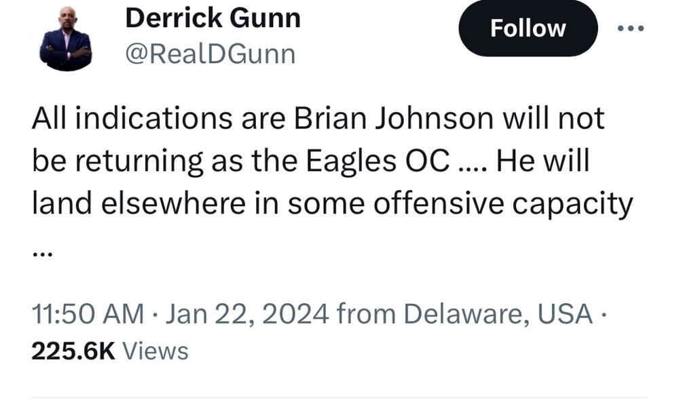Open the 225.6K view count
The height and width of the screenshot is (415, 679).
pyautogui.click(x=74, y=351)
